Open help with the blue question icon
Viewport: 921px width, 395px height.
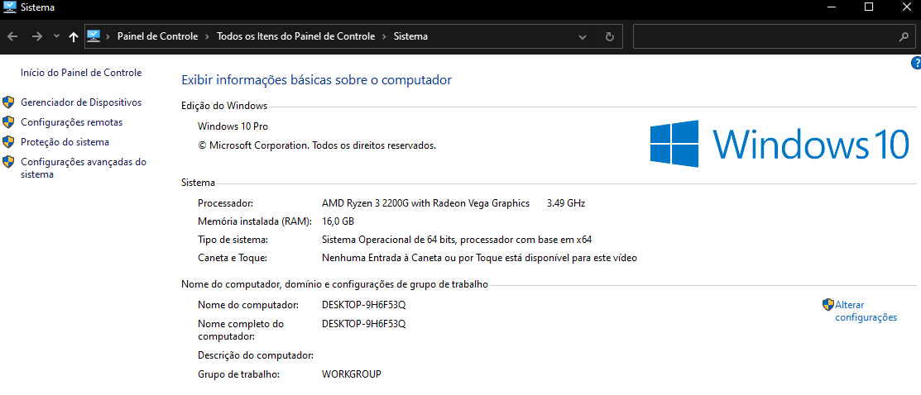[916, 63]
